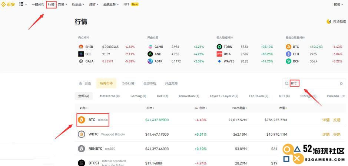Open 详情 for the BTC row
Viewport: 348px width, 166px height.
(326, 120)
